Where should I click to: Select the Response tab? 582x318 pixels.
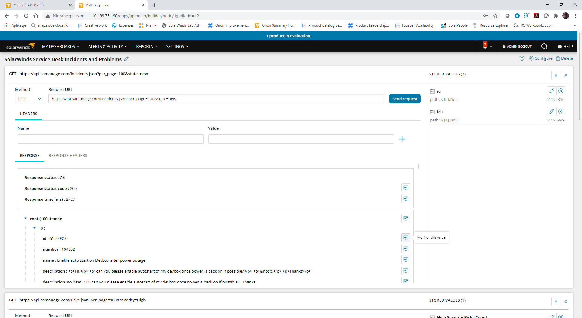[30, 155]
